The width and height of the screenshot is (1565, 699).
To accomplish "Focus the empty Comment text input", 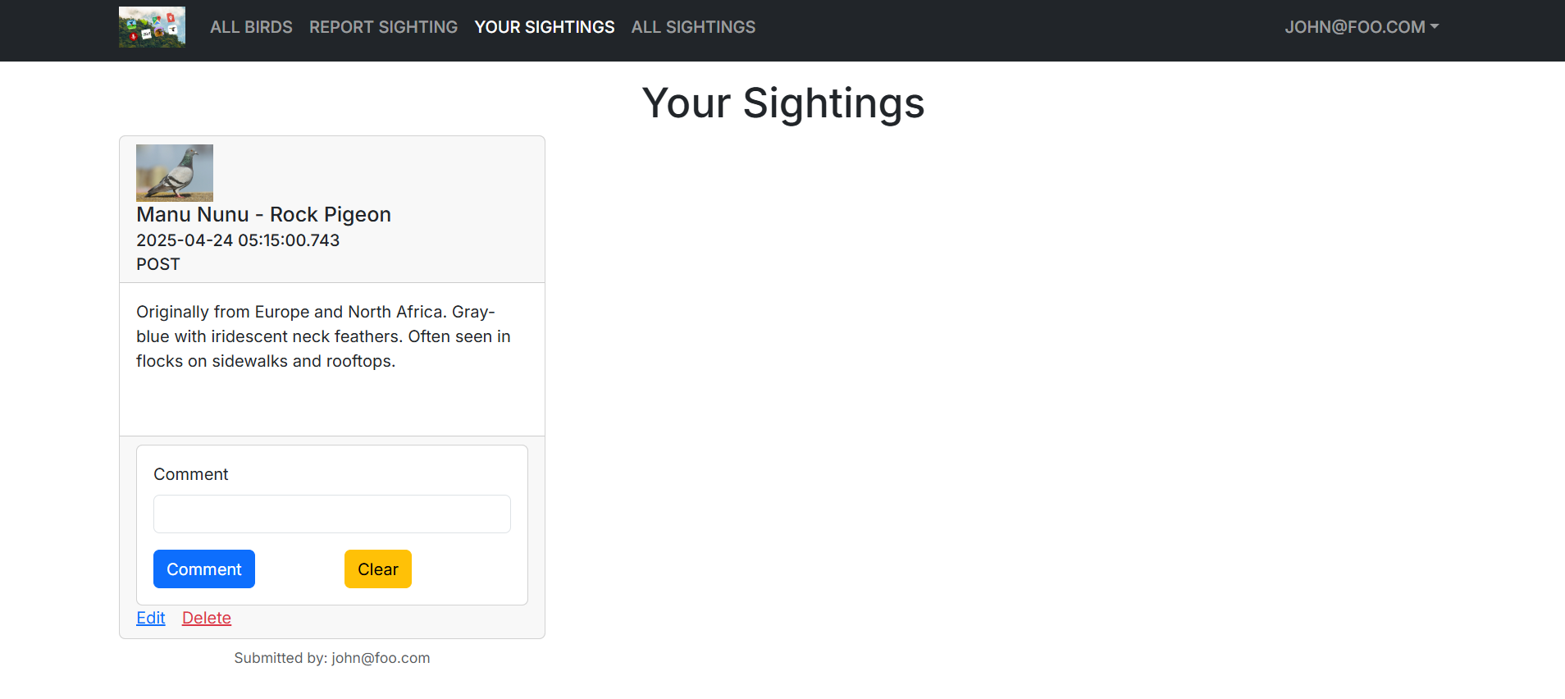I will point(331,514).
